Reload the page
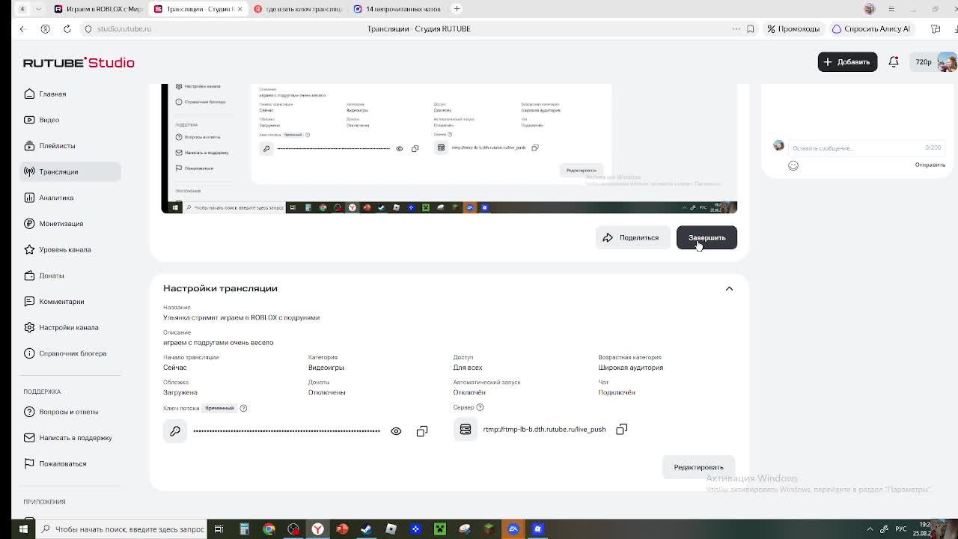This screenshot has height=539, width=958. tap(67, 28)
